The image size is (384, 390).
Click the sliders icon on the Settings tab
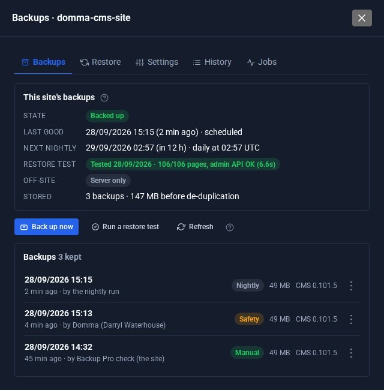click(140, 62)
